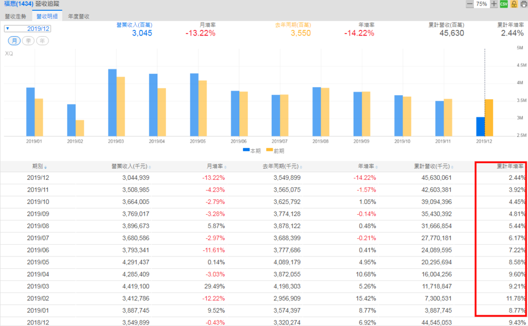Select the 2019/03 table row period cell
This screenshot has width=528, height=326.
point(38,286)
